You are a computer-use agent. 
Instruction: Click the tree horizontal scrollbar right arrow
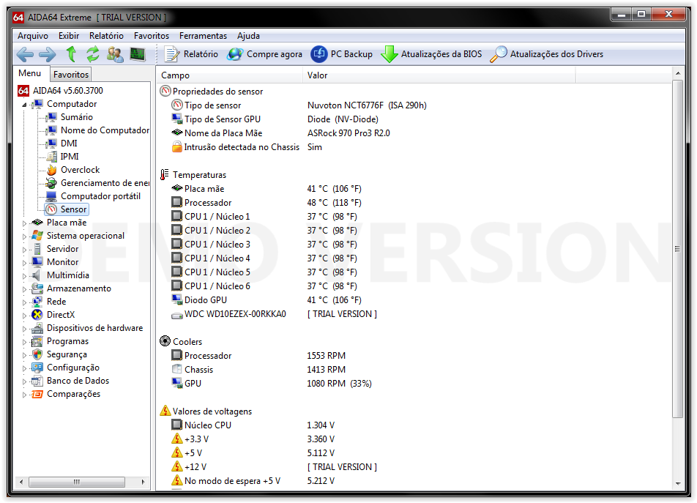pyautogui.click(x=143, y=482)
